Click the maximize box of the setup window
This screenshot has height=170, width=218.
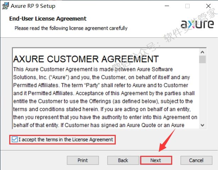(187, 6)
